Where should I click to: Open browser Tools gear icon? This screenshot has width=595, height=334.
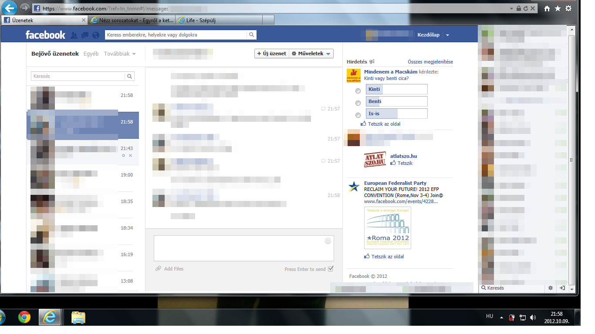pos(568,8)
